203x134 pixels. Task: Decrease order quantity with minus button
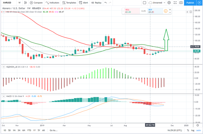[x=170, y=13]
